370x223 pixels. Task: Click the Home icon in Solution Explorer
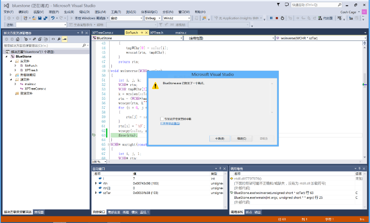point(18,39)
